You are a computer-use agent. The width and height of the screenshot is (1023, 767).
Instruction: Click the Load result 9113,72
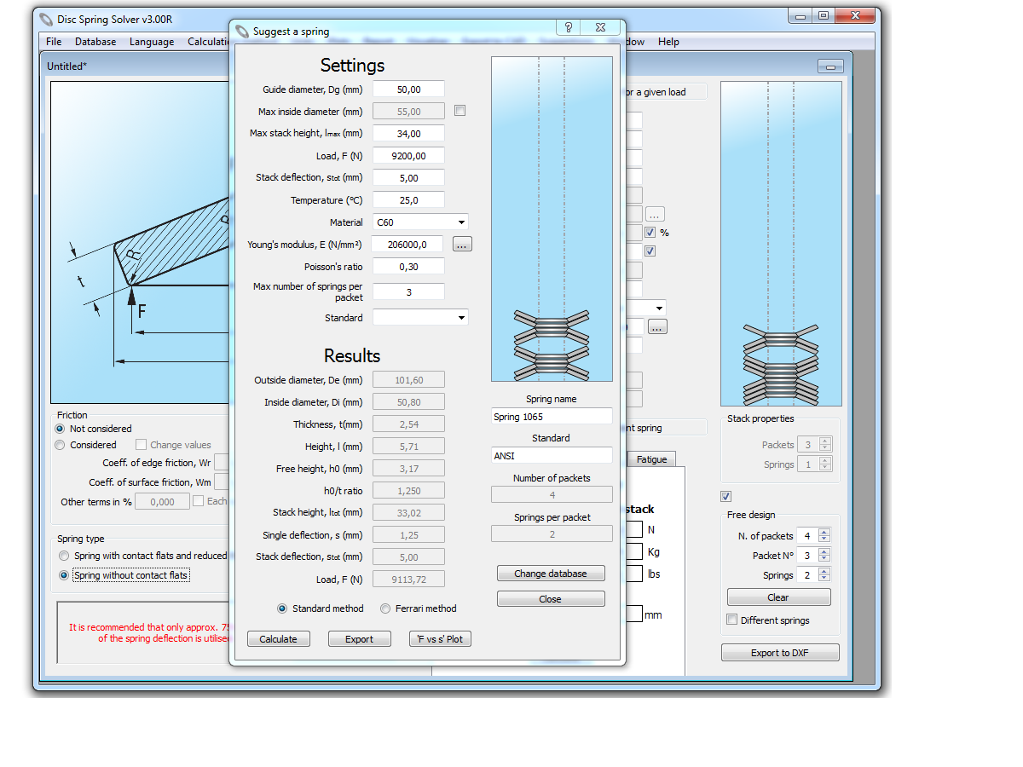[408, 580]
